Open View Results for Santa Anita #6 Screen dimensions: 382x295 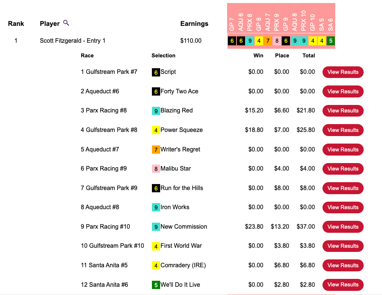[x=343, y=285]
